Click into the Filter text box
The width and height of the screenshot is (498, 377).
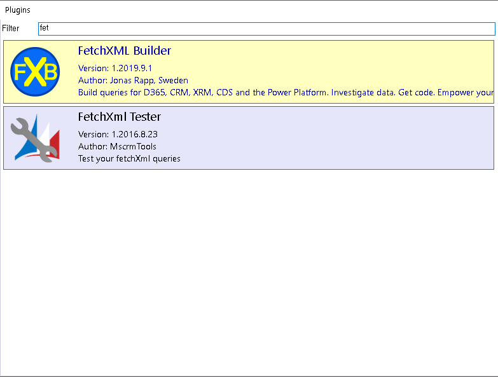(x=266, y=29)
